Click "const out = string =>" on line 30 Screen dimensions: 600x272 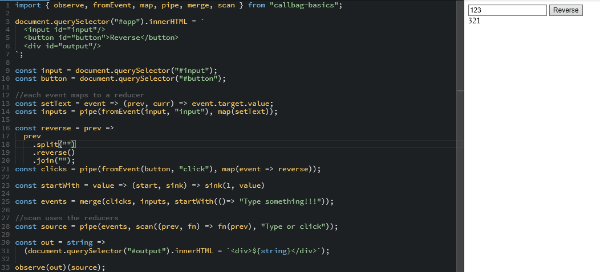coord(60,242)
